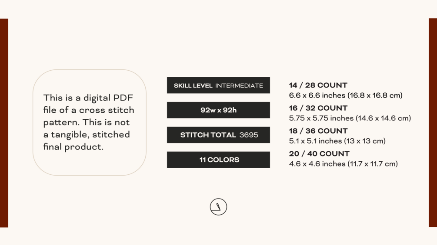Click the word INTERMEDIATE in the skill bar
Viewport: 437px width, 245px height.
(239, 86)
